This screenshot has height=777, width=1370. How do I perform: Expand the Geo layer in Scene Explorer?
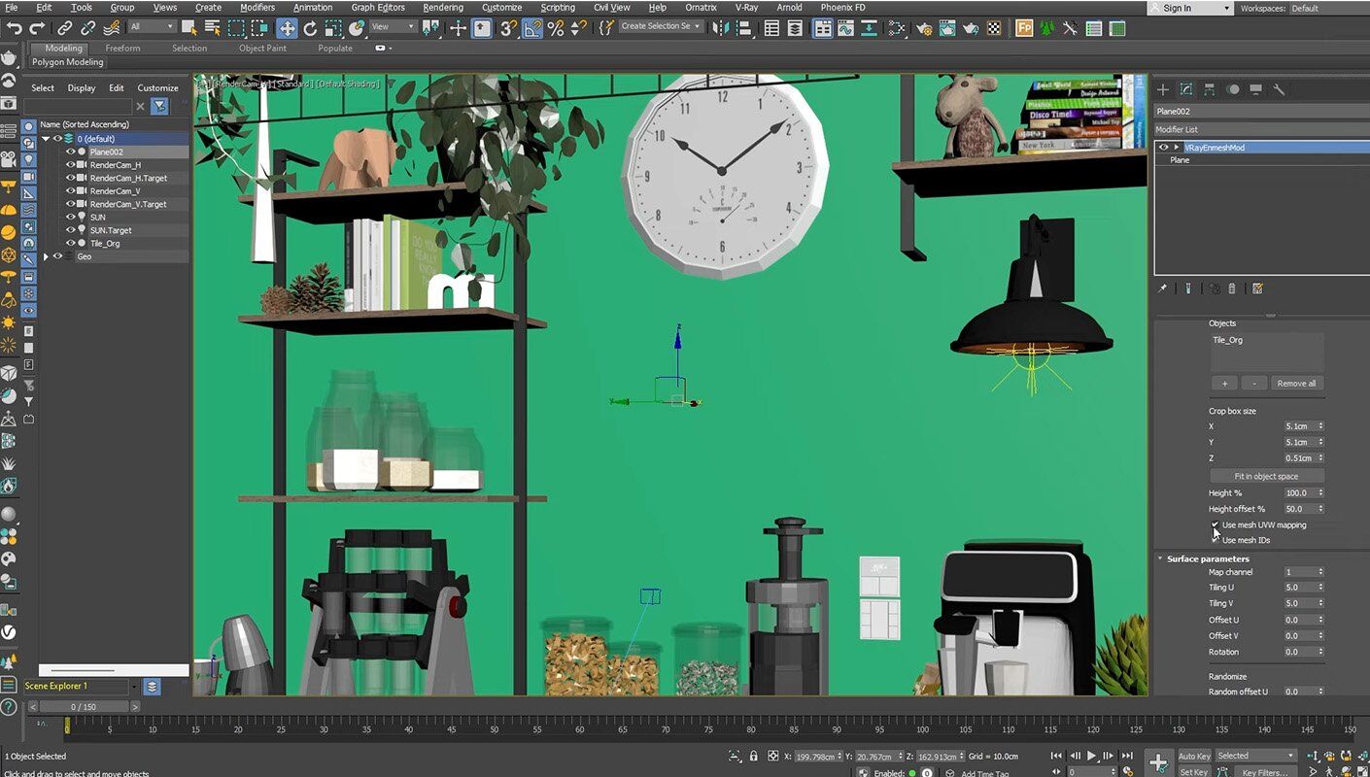coord(46,256)
